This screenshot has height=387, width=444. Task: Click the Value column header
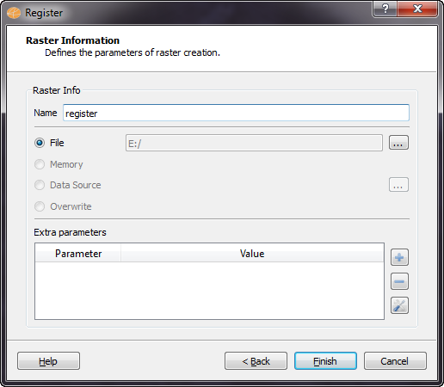tap(252, 254)
